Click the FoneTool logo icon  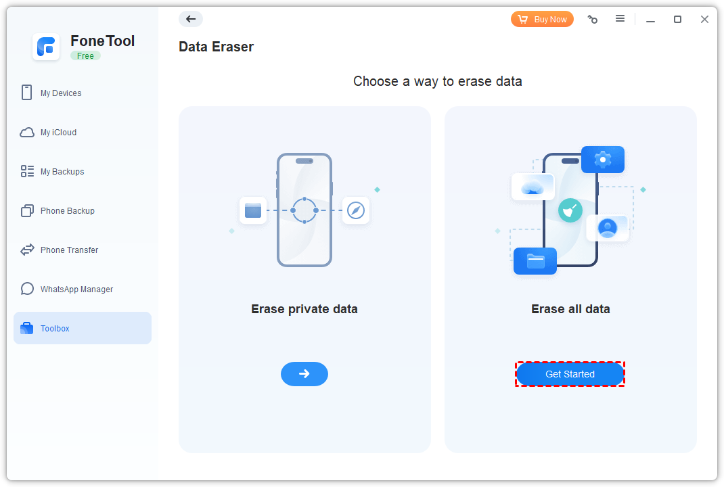[46, 47]
